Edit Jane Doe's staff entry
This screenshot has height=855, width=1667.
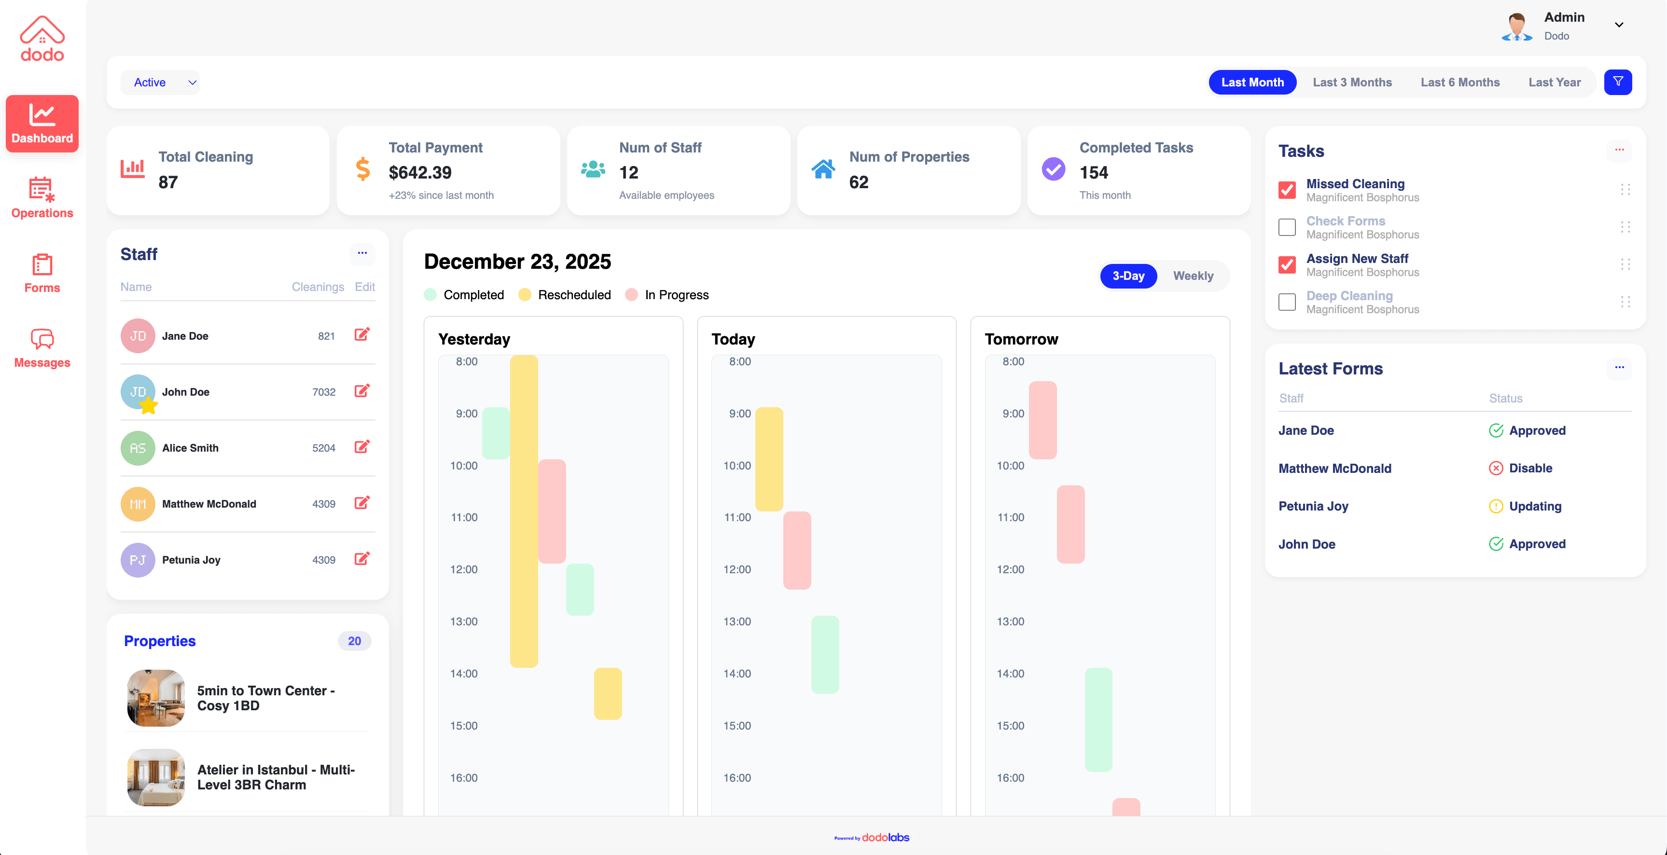point(362,334)
